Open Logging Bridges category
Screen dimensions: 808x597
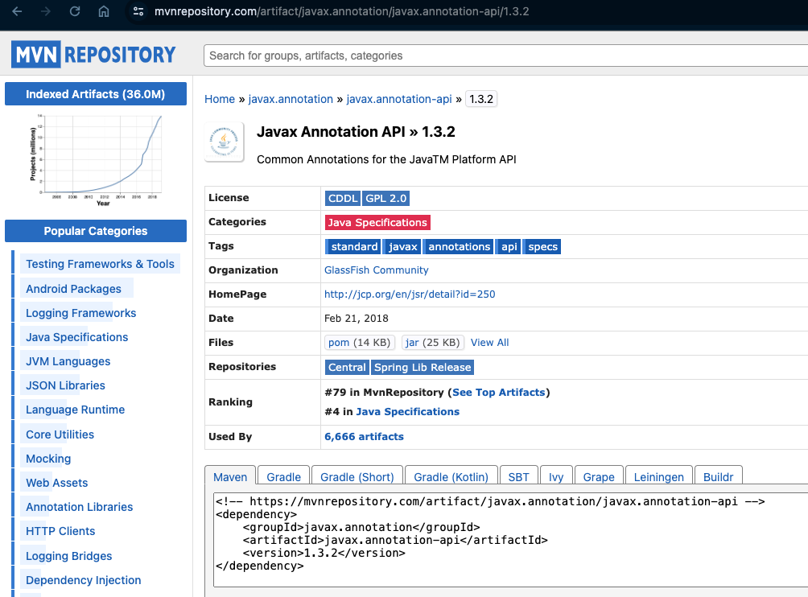[x=69, y=556]
